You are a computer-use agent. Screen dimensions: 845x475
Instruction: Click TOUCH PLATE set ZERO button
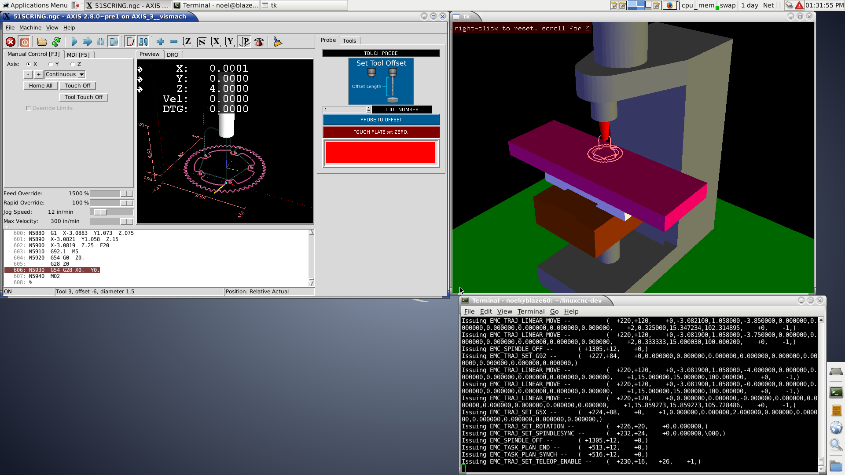(381, 132)
